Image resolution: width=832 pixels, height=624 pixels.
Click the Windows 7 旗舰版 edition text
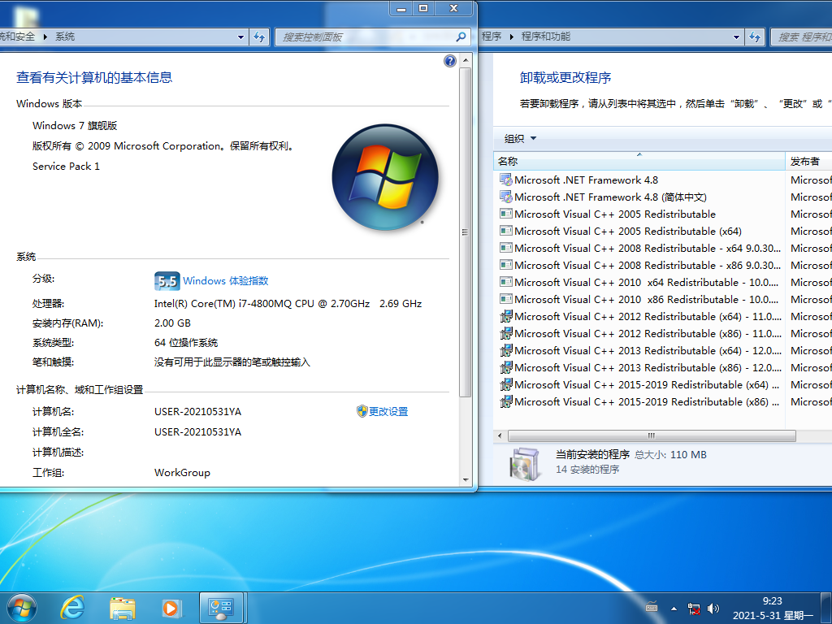click(75, 125)
